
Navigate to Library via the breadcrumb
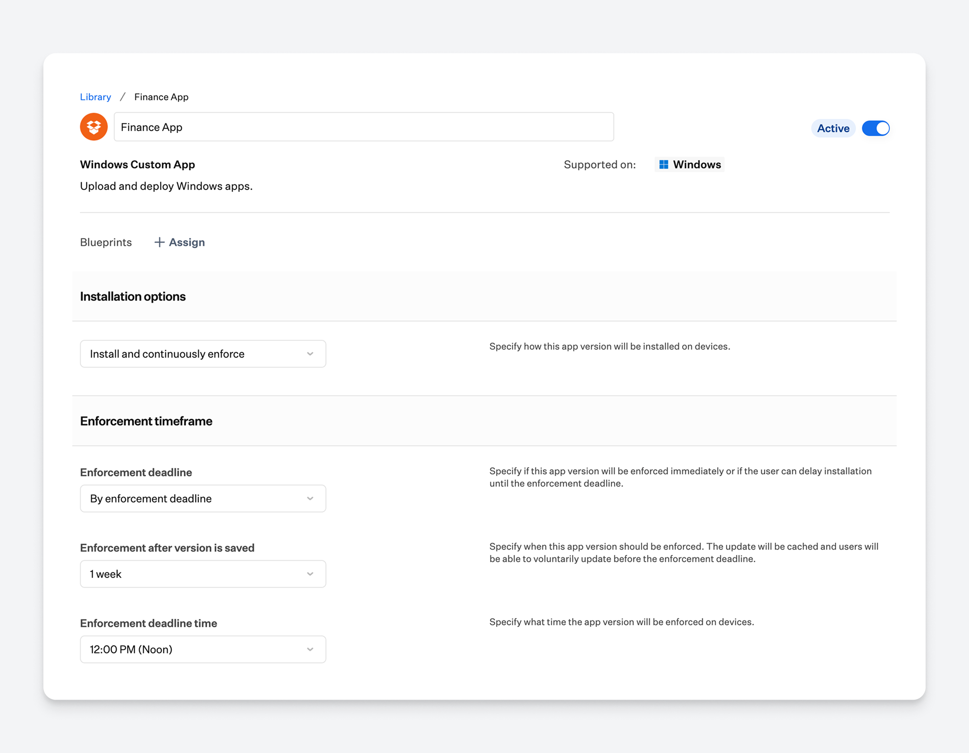pos(95,97)
